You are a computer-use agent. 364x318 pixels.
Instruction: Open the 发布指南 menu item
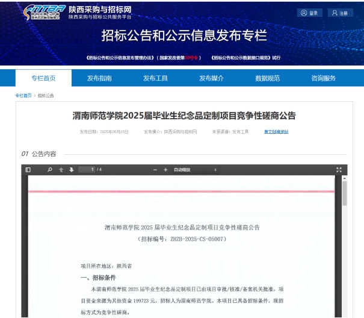tap(99, 78)
